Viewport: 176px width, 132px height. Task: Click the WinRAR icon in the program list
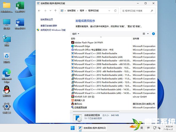(73, 97)
